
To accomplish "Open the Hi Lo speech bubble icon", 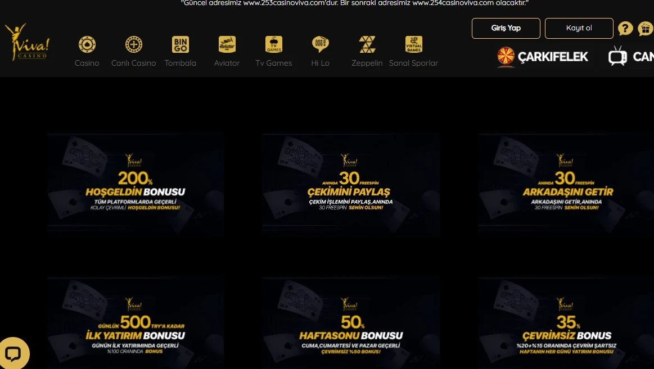I will click(321, 44).
